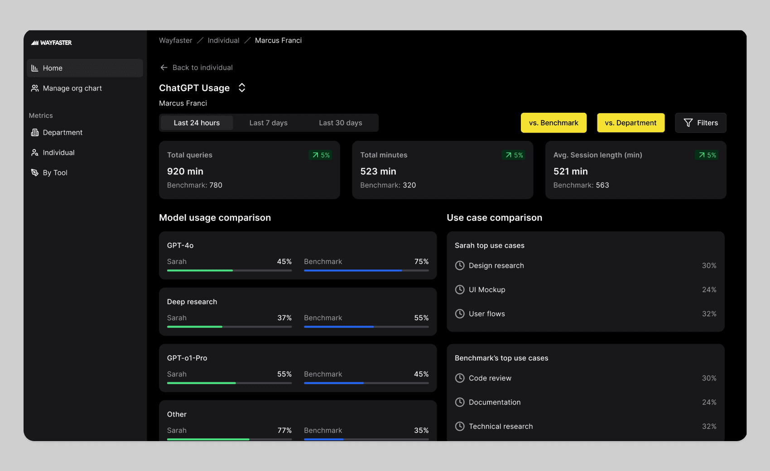This screenshot has height=471, width=770.
Task: Click the Documentation use case row
Action: tap(586, 402)
